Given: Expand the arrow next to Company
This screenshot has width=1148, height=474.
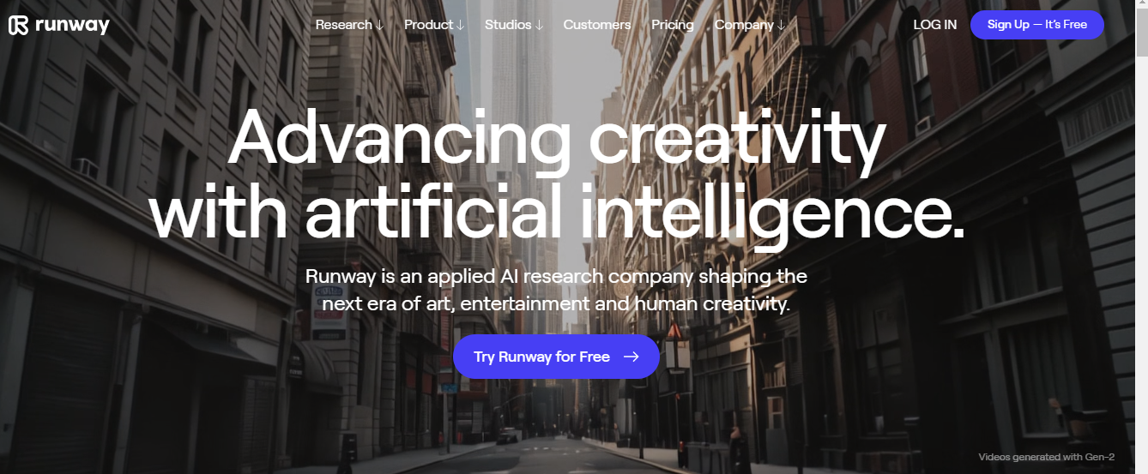Looking at the screenshot, I should (781, 26).
